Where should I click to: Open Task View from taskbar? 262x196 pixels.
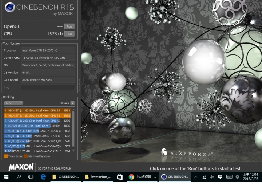point(31,177)
